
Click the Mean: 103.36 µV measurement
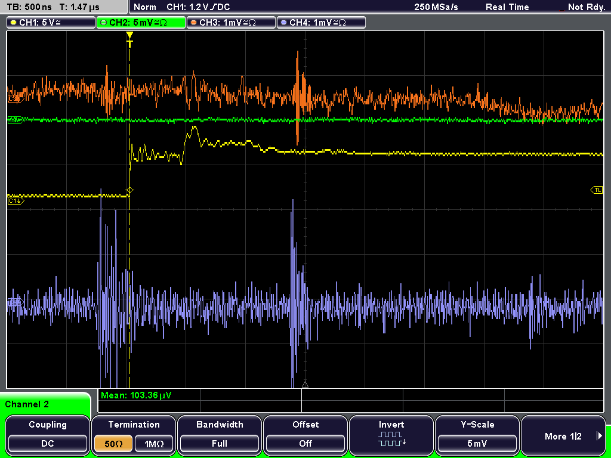pyautogui.click(x=136, y=396)
